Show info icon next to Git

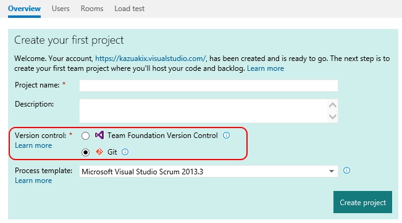(x=125, y=152)
